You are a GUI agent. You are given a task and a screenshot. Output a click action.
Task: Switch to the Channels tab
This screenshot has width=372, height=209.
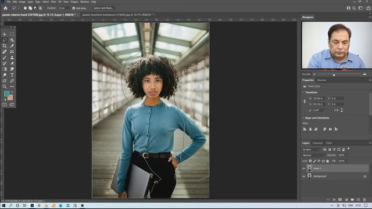pos(317,143)
